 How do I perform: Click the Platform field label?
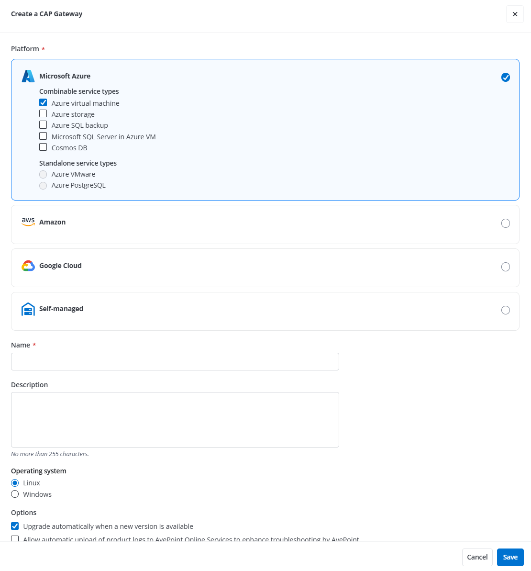[25, 49]
